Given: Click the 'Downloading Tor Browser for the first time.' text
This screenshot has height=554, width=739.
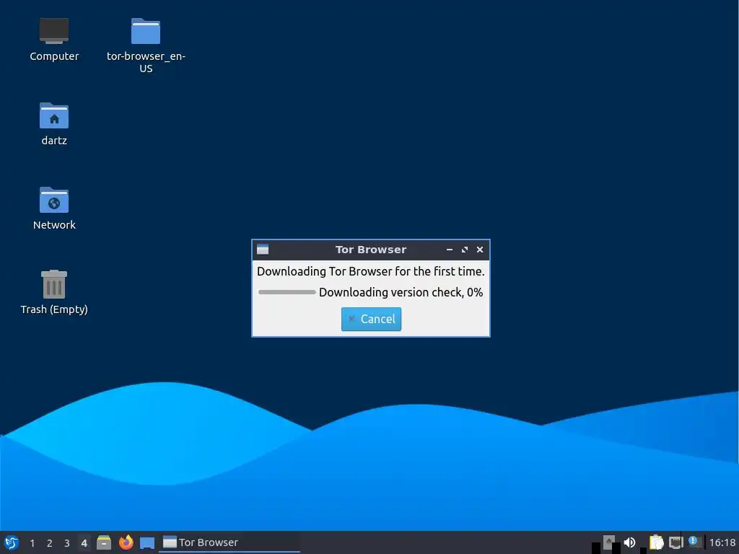Looking at the screenshot, I should [370, 271].
